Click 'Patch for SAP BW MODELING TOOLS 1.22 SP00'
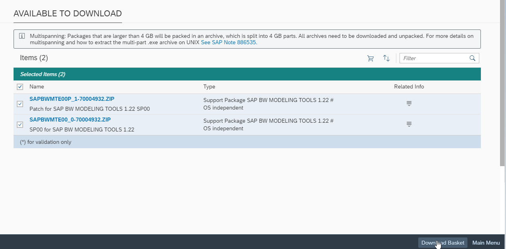Viewport: 506px width, 249px height. [90, 109]
